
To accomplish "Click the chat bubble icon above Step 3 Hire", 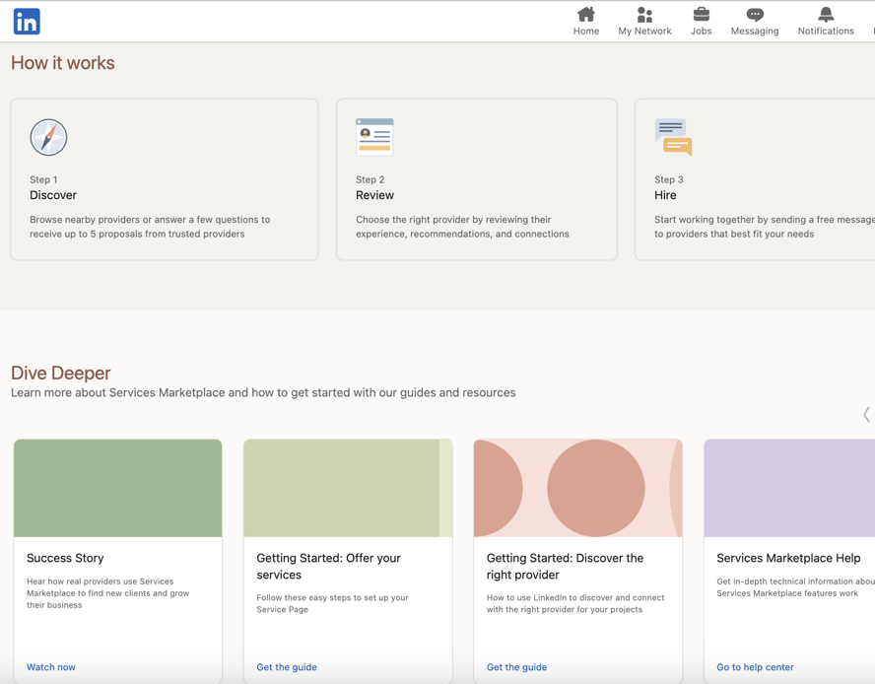I will point(673,136).
